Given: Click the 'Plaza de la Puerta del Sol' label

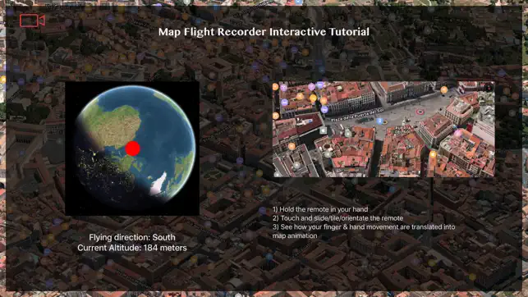Looking at the screenshot, I should point(357,115).
